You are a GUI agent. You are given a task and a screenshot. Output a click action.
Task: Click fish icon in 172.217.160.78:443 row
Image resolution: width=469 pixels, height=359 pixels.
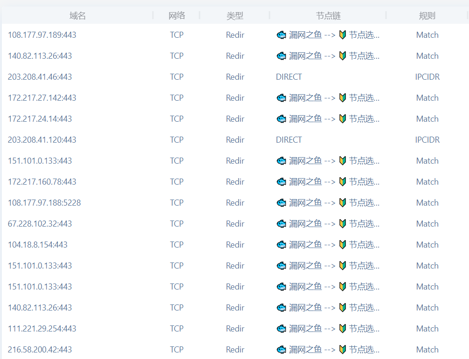click(x=281, y=181)
